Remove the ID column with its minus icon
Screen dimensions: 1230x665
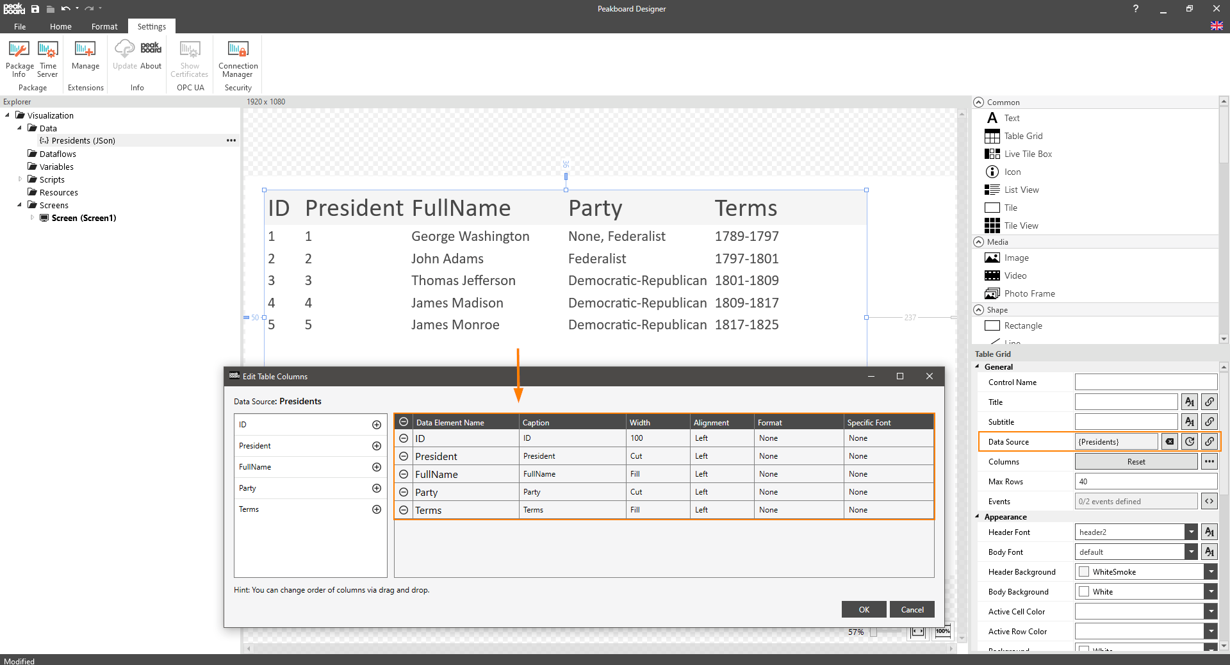pyautogui.click(x=404, y=438)
